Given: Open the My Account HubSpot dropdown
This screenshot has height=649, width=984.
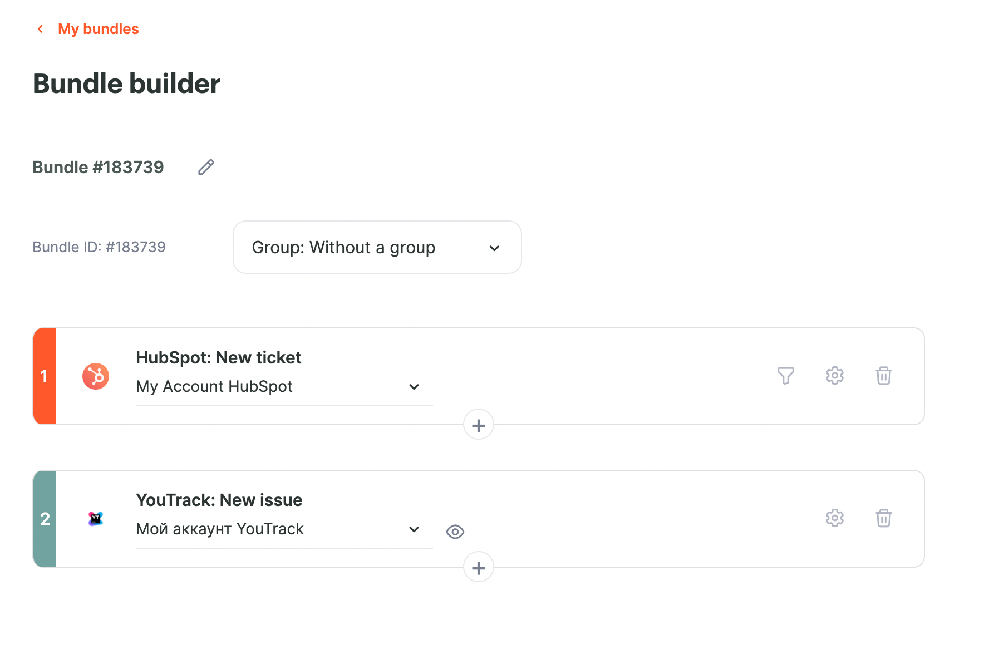Looking at the screenshot, I should tap(284, 387).
